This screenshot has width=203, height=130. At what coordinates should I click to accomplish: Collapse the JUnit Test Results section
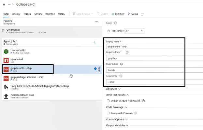pos(117,95)
